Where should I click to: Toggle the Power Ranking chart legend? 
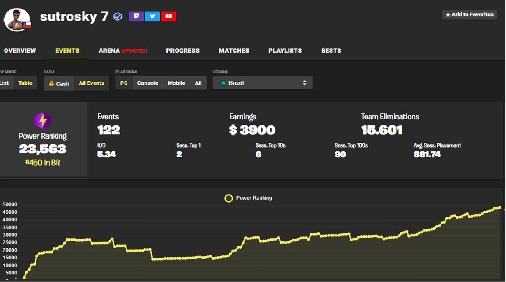248,198
